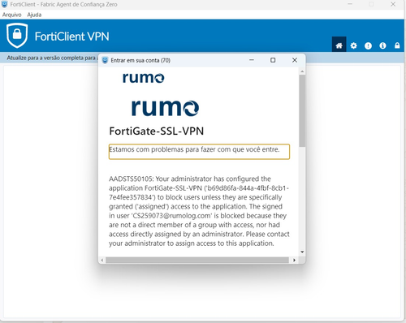Viewport: 406px width, 323px height.
Task: Click the padlock icon in header
Action: 397,45
